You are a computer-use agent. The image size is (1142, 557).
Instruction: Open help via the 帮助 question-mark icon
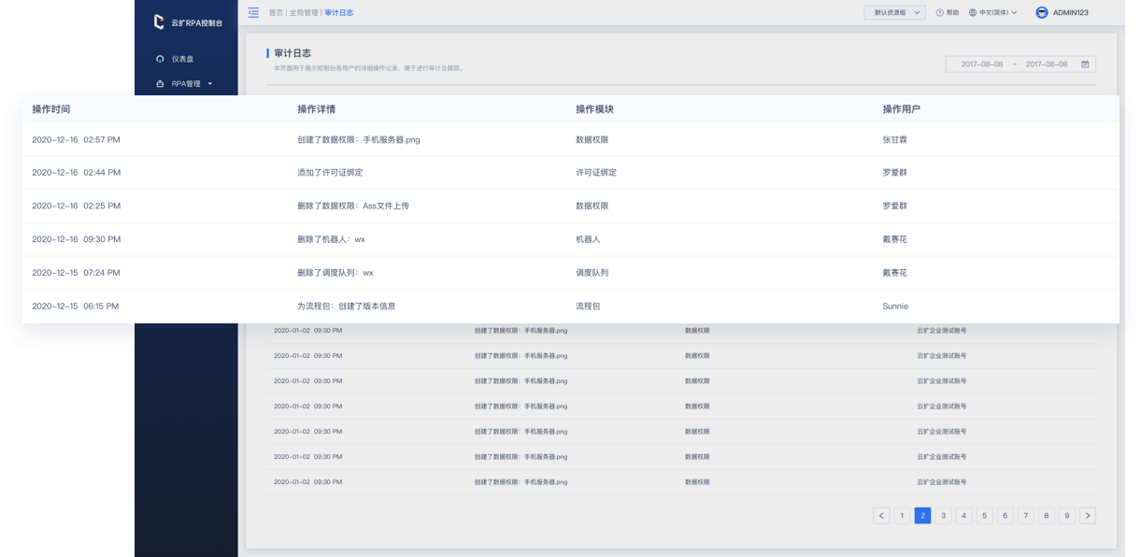pyautogui.click(x=939, y=13)
